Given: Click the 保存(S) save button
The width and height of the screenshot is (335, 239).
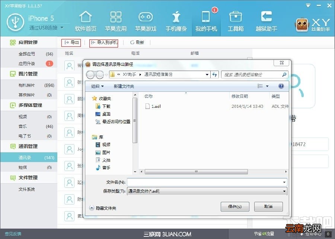Looking at the screenshot, I should click(x=235, y=207).
